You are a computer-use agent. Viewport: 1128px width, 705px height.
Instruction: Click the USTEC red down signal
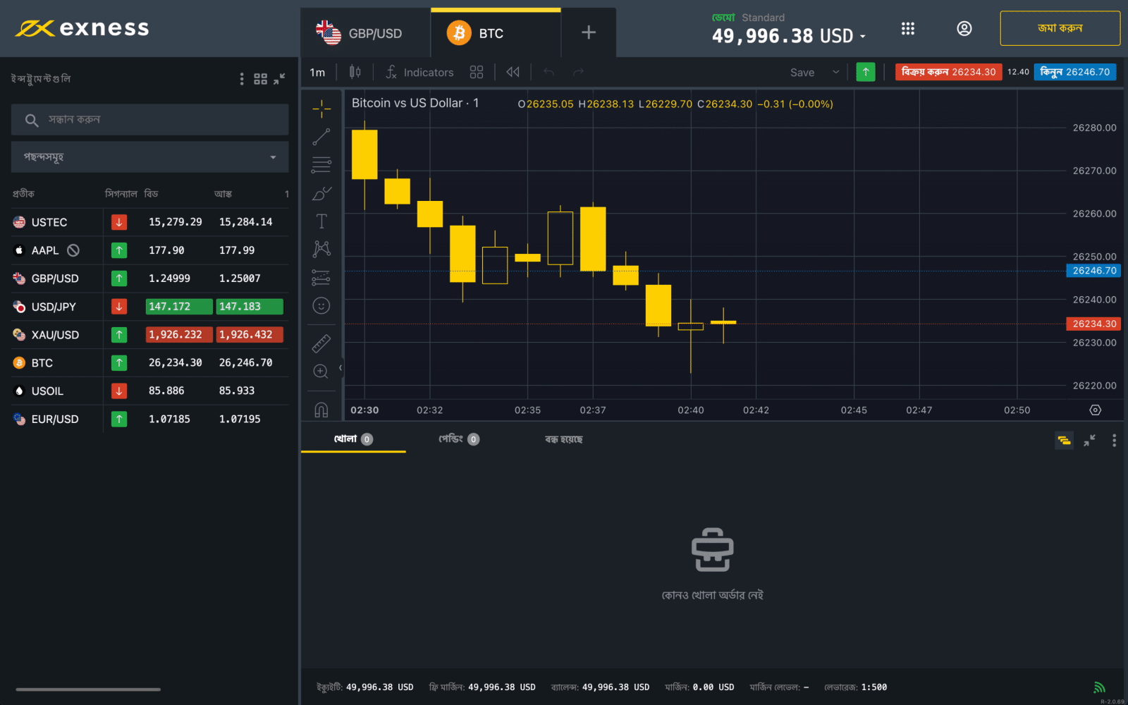tap(119, 222)
